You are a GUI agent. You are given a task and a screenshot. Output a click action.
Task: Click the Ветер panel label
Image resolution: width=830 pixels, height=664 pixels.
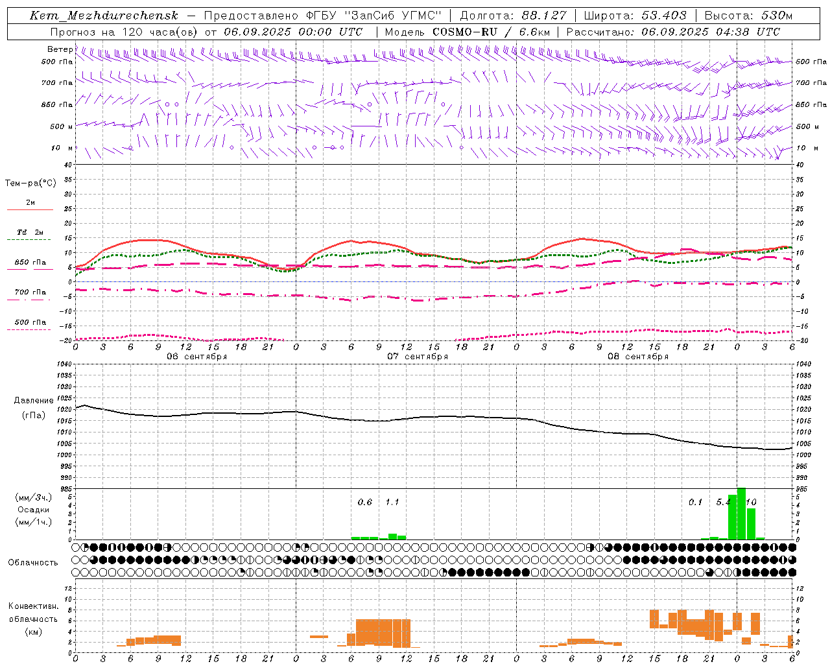(x=60, y=49)
